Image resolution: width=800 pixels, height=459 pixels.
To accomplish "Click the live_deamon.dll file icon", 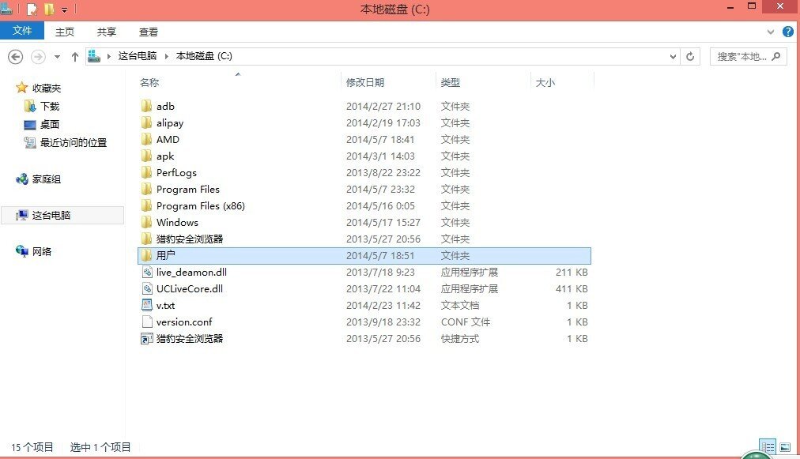I will (x=147, y=273).
